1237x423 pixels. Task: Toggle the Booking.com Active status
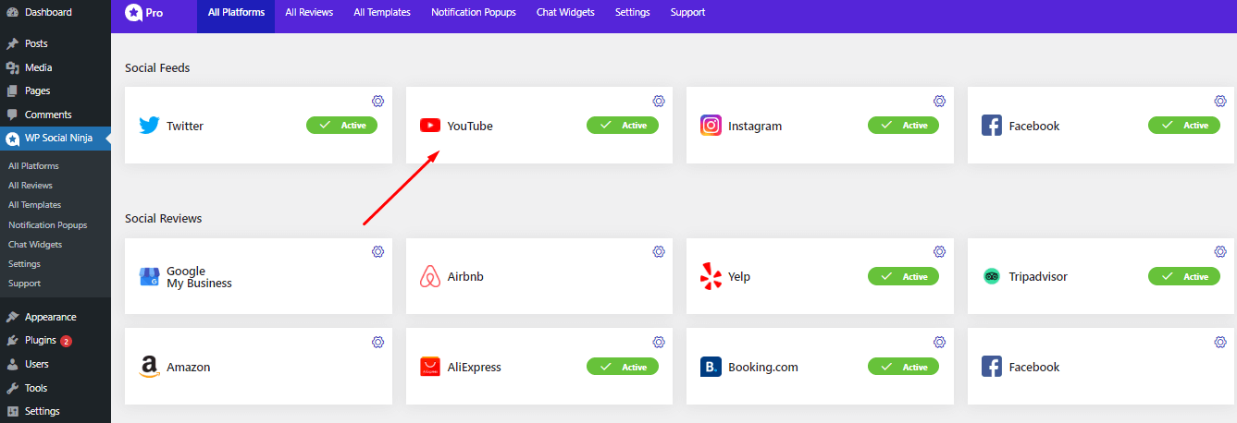[x=903, y=367]
